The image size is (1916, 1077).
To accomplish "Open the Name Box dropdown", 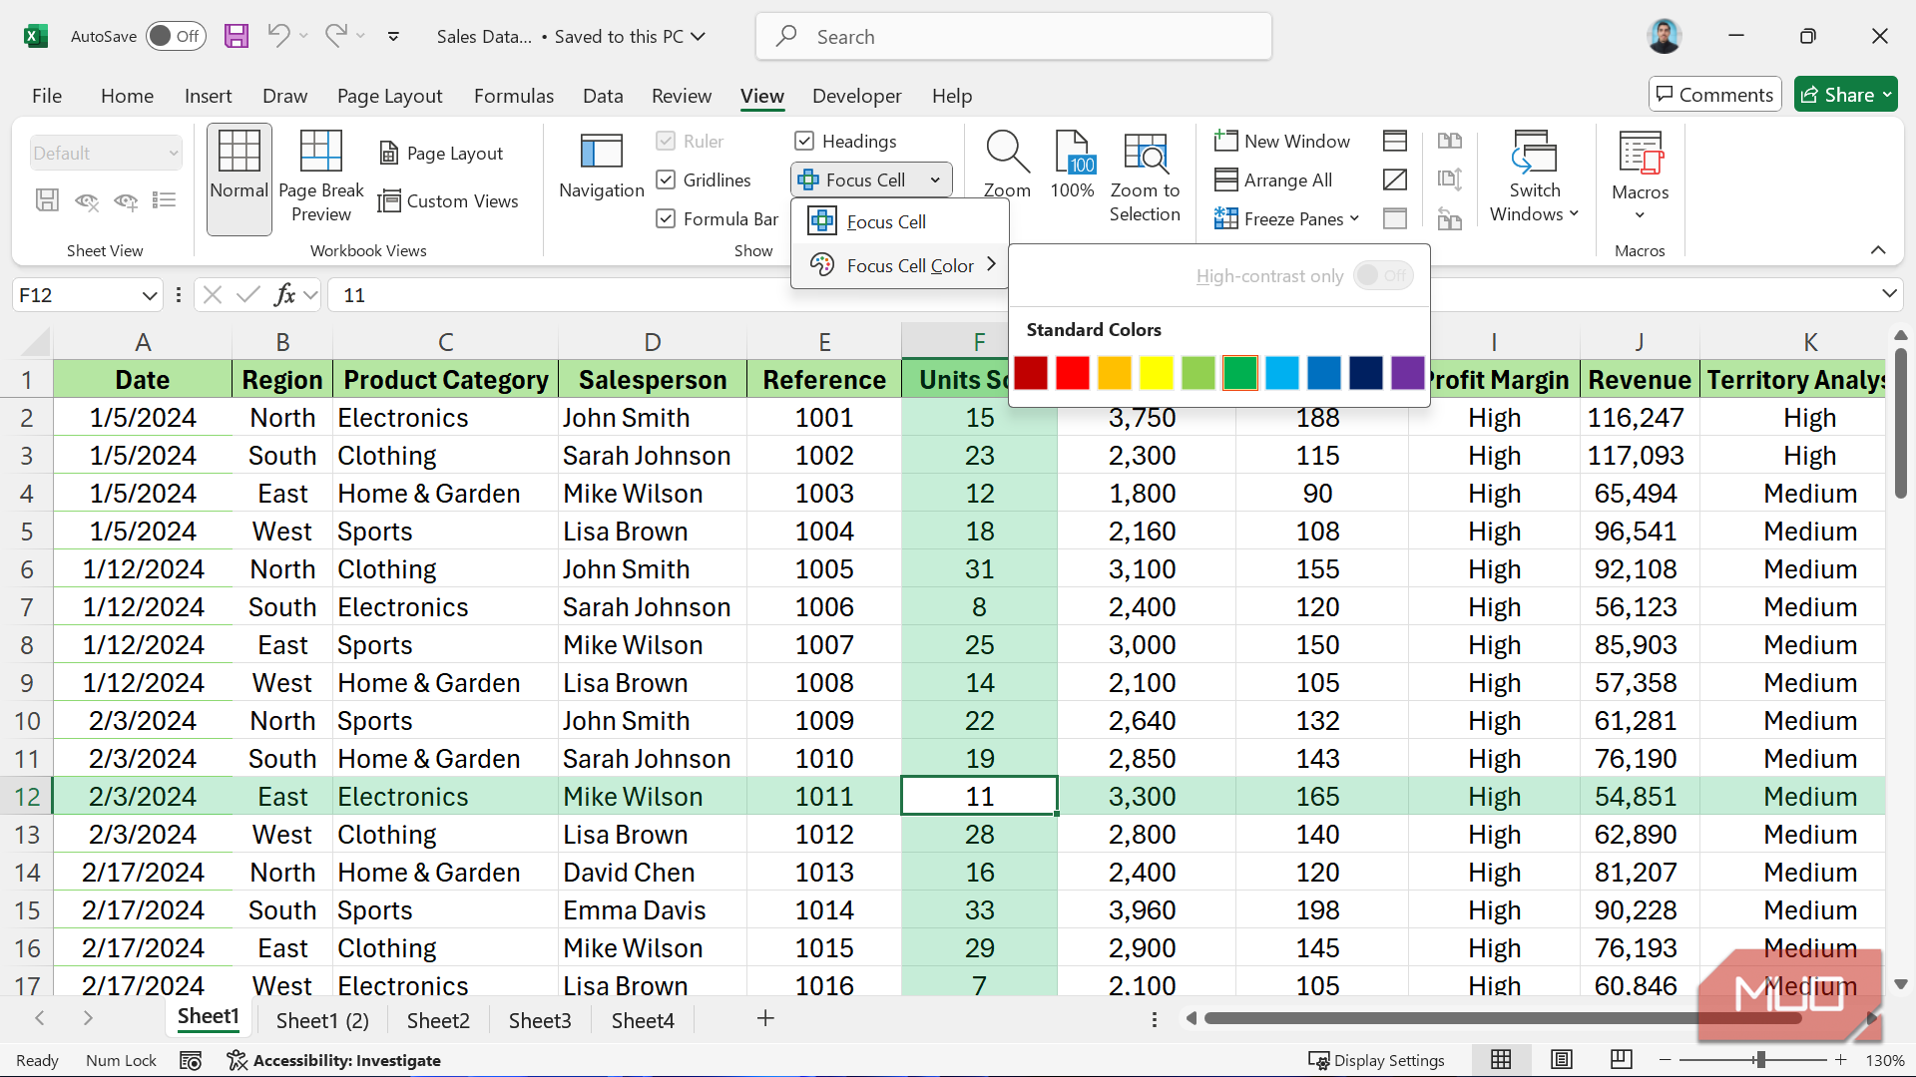I will tap(150, 295).
